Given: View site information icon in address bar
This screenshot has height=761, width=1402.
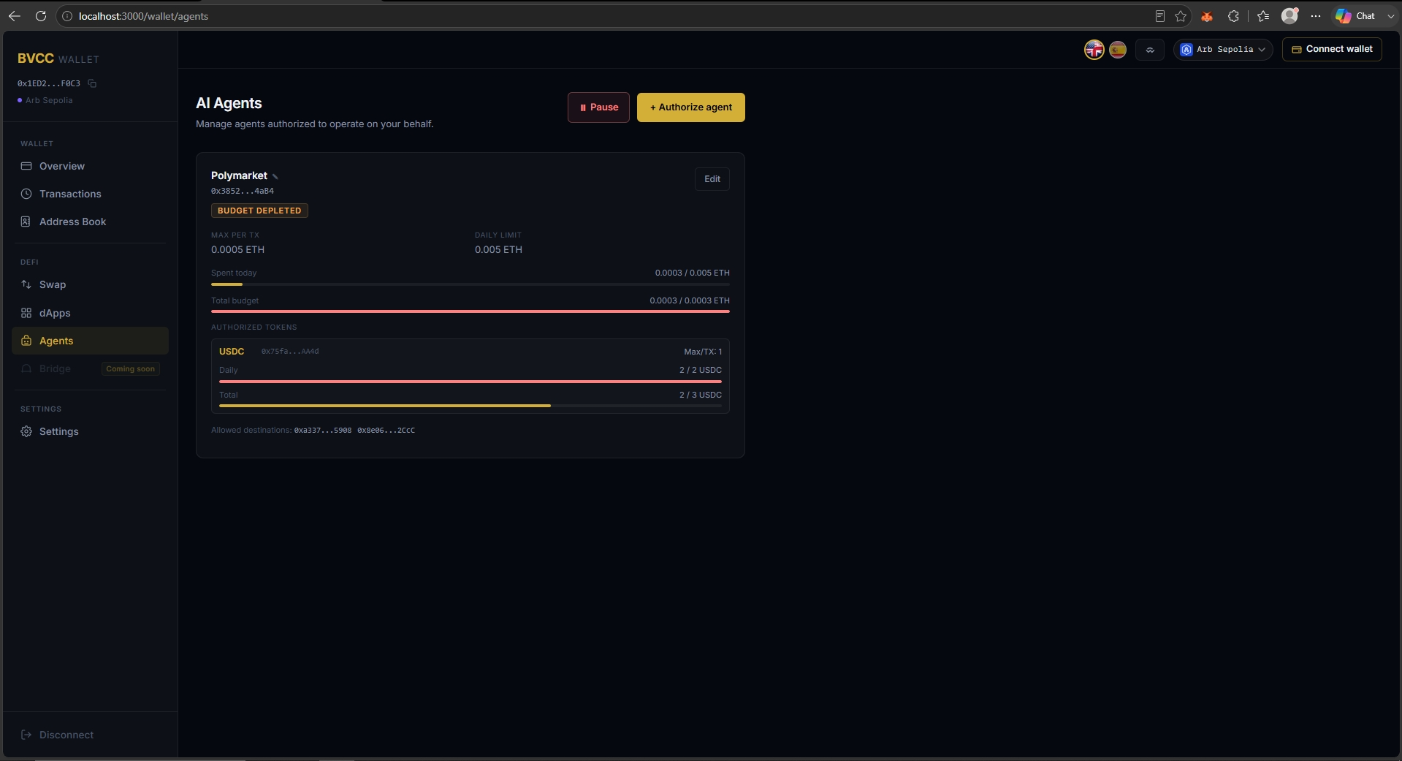Looking at the screenshot, I should 67,16.
